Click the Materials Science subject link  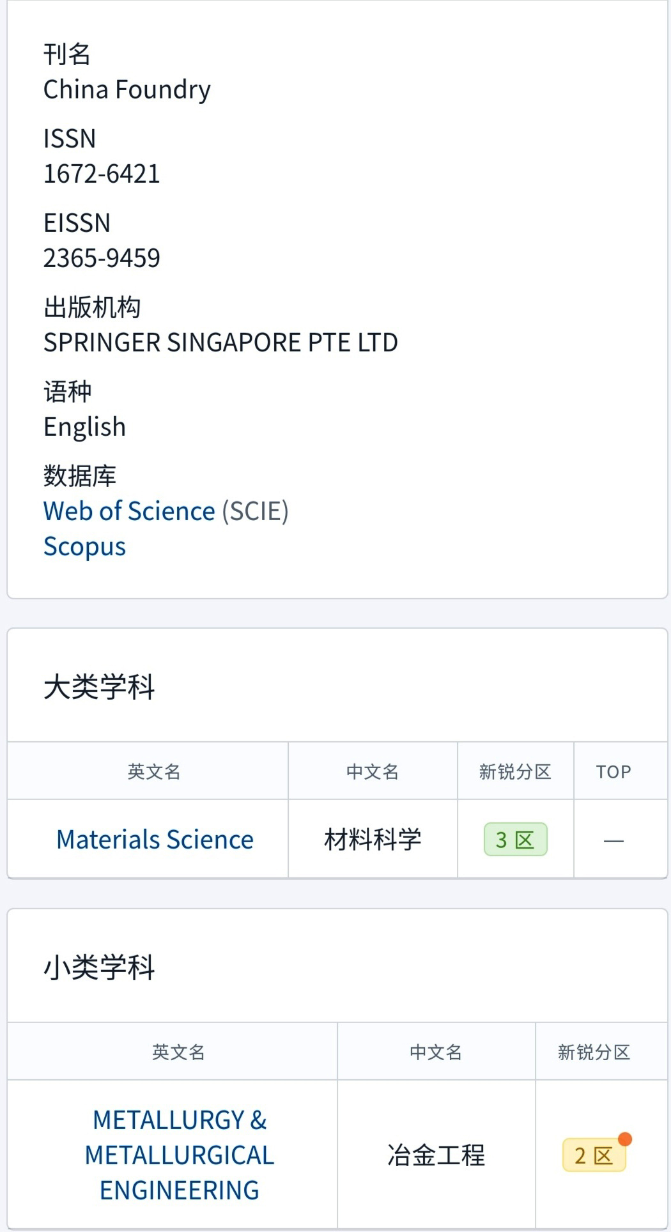click(x=155, y=840)
